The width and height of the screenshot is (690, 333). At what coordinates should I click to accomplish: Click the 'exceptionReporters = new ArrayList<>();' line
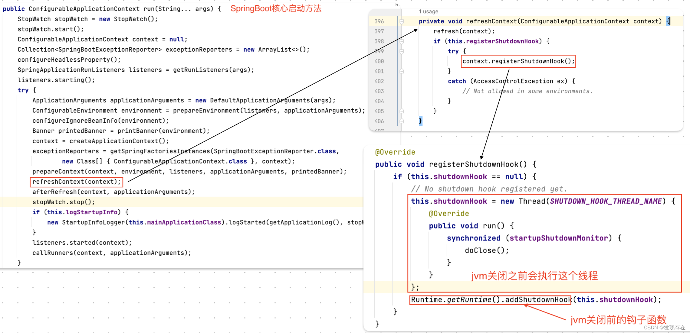pos(163,50)
